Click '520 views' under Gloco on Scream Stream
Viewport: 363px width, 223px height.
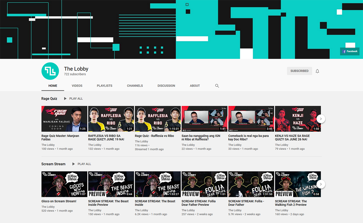[48, 211]
